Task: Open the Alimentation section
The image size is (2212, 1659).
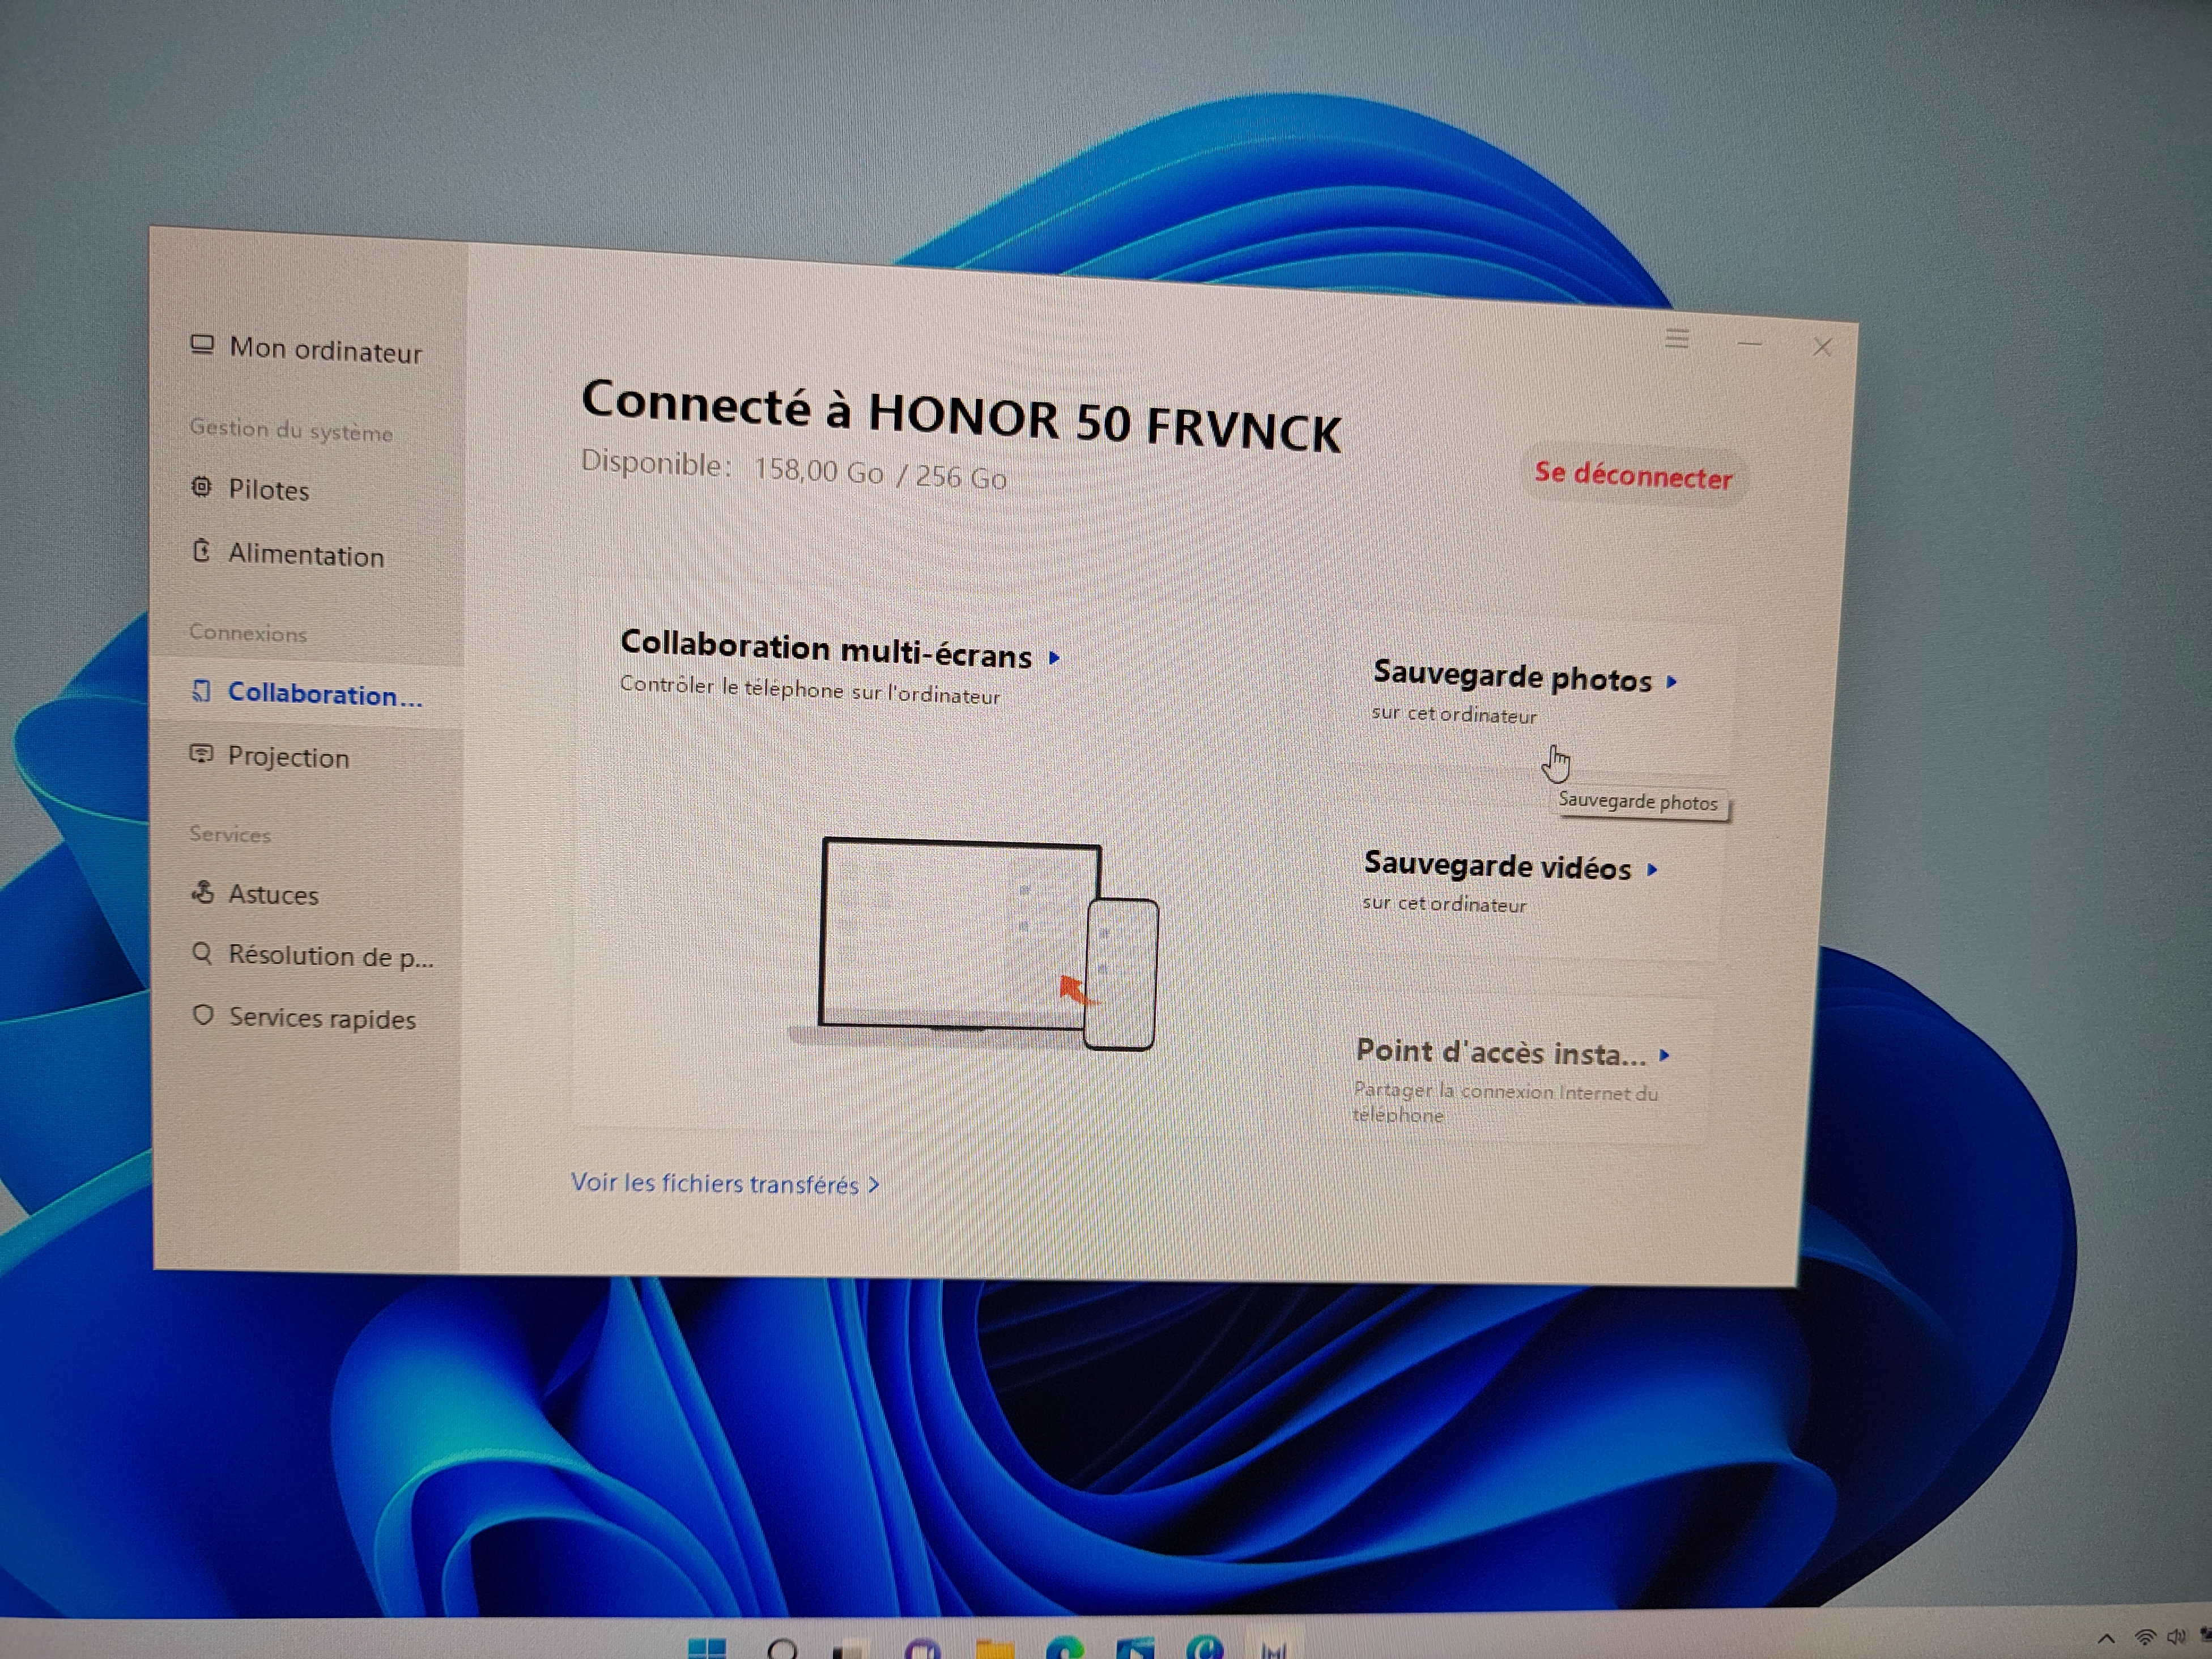Action: click(x=305, y=555)
